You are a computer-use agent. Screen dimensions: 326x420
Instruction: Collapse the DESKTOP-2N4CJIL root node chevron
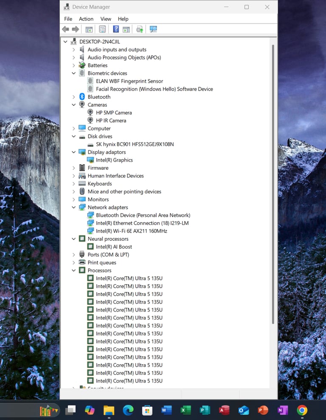click(65, 42)
